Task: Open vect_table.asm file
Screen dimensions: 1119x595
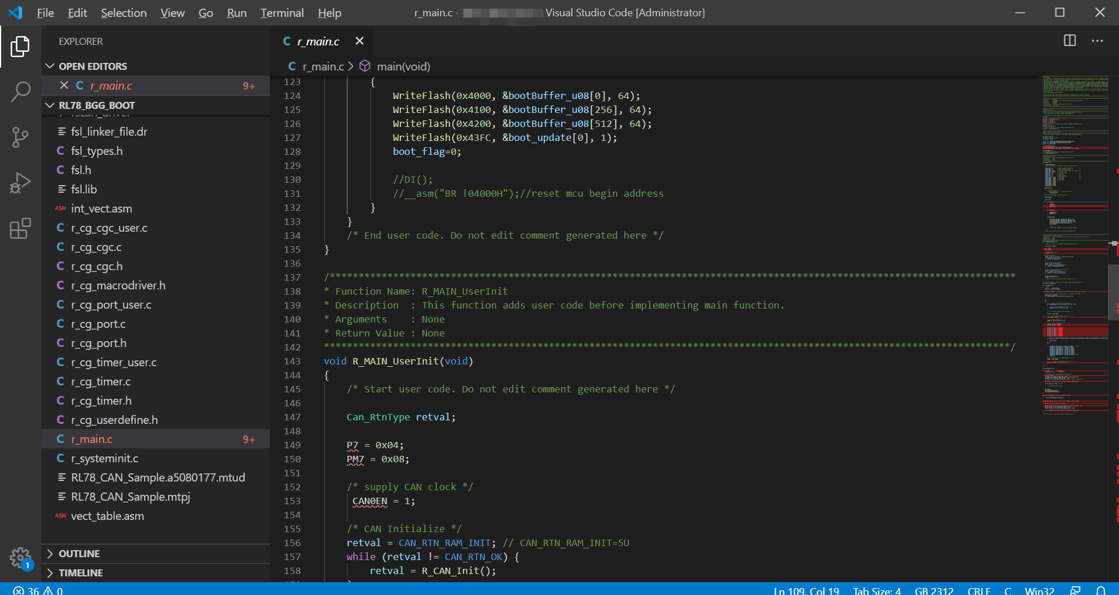Action: pyautogui.click(x=156, y=516)
